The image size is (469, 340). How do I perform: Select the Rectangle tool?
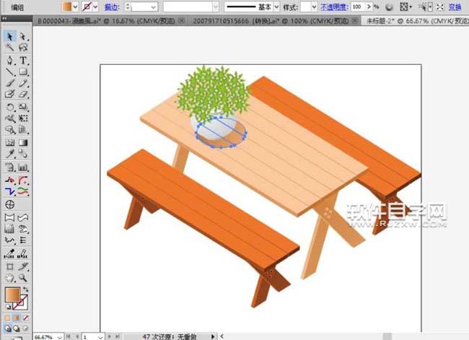[23, 72]
